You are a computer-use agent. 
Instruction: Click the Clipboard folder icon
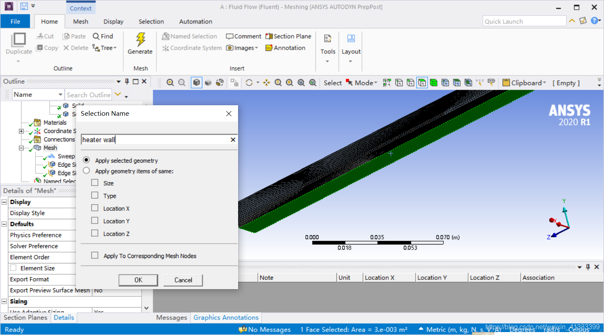pos(506,83)
